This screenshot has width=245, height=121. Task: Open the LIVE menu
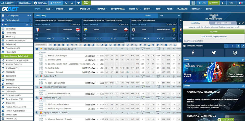pos(49,9)
